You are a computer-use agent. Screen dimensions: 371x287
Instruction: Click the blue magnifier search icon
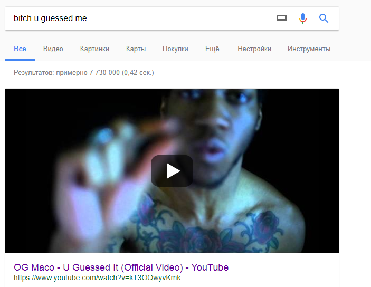point(324,18)
